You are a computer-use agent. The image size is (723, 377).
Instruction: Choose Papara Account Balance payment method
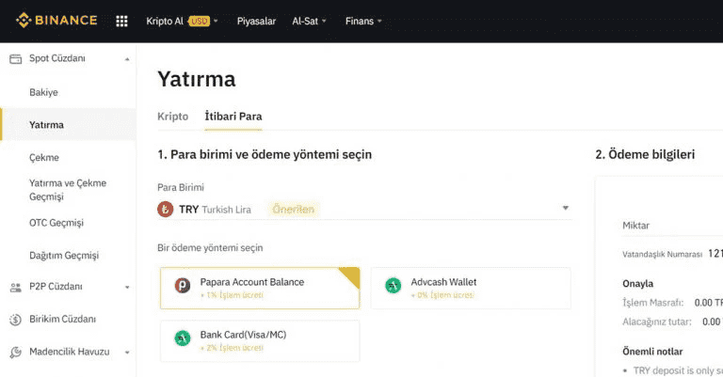(260, 289)
